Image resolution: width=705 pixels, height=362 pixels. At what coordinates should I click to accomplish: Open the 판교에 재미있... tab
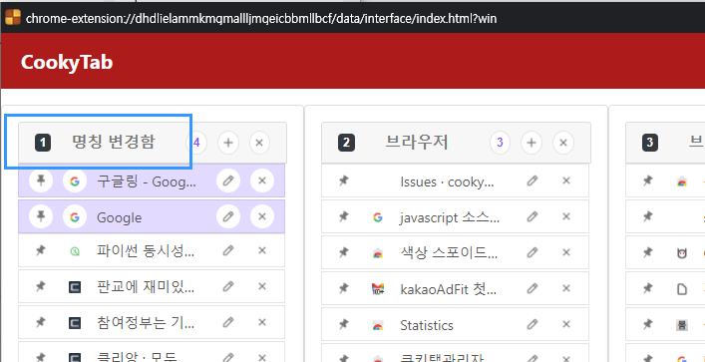(146, 286)
